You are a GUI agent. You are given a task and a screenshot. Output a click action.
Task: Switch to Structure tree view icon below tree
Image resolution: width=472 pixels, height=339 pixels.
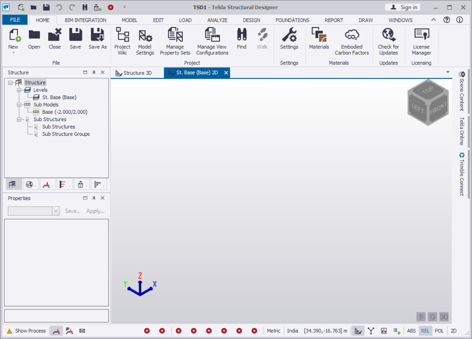click(12, 185)
